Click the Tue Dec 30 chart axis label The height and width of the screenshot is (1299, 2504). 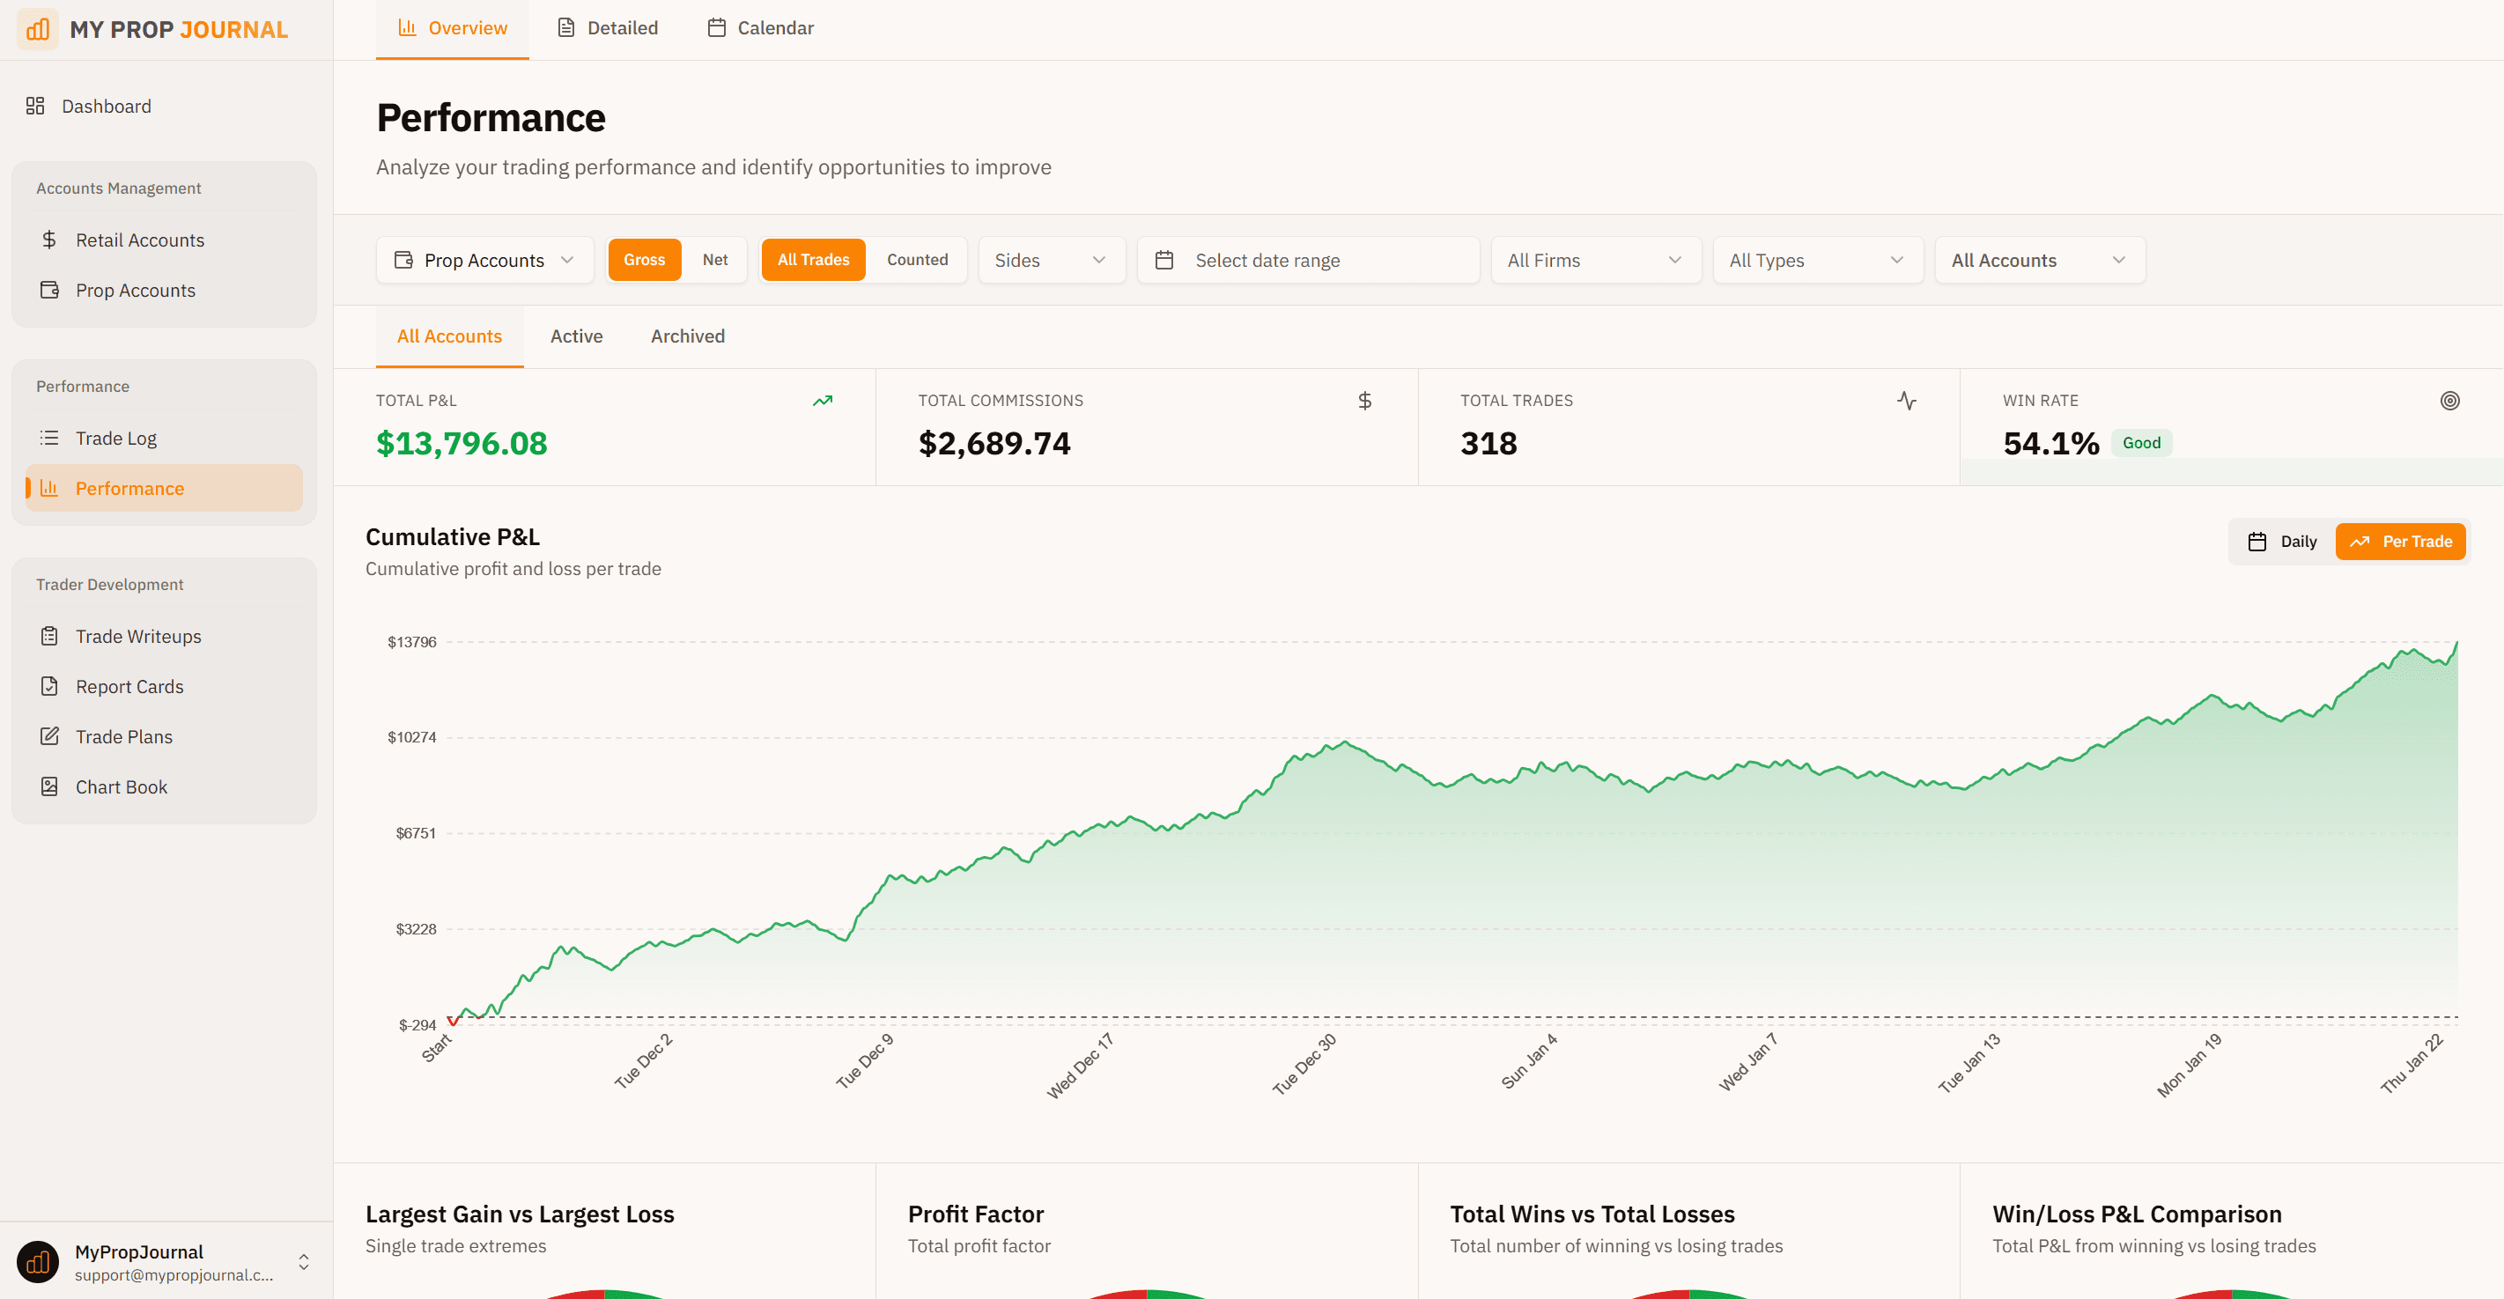coord(1305,1064)
